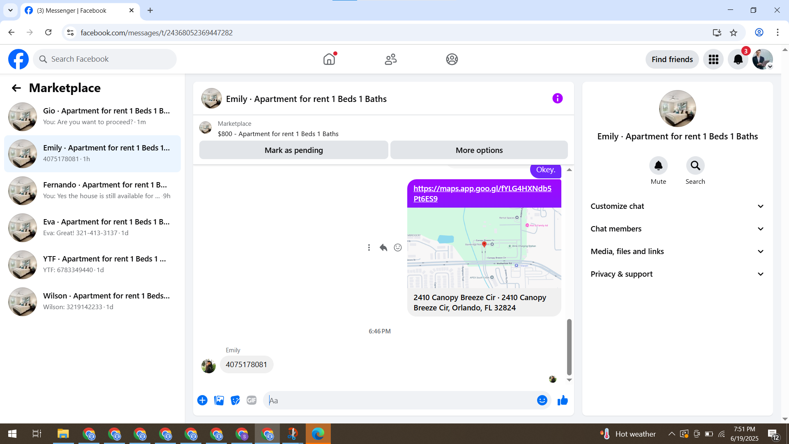This screenshot has width=789, height=444.
Task: Go to Facebook home via logo
Action: coord(18,59)
